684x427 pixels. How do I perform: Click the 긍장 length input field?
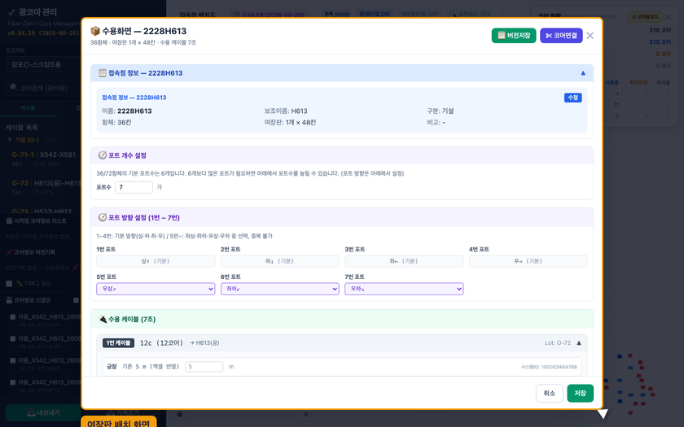coord(204,367)
